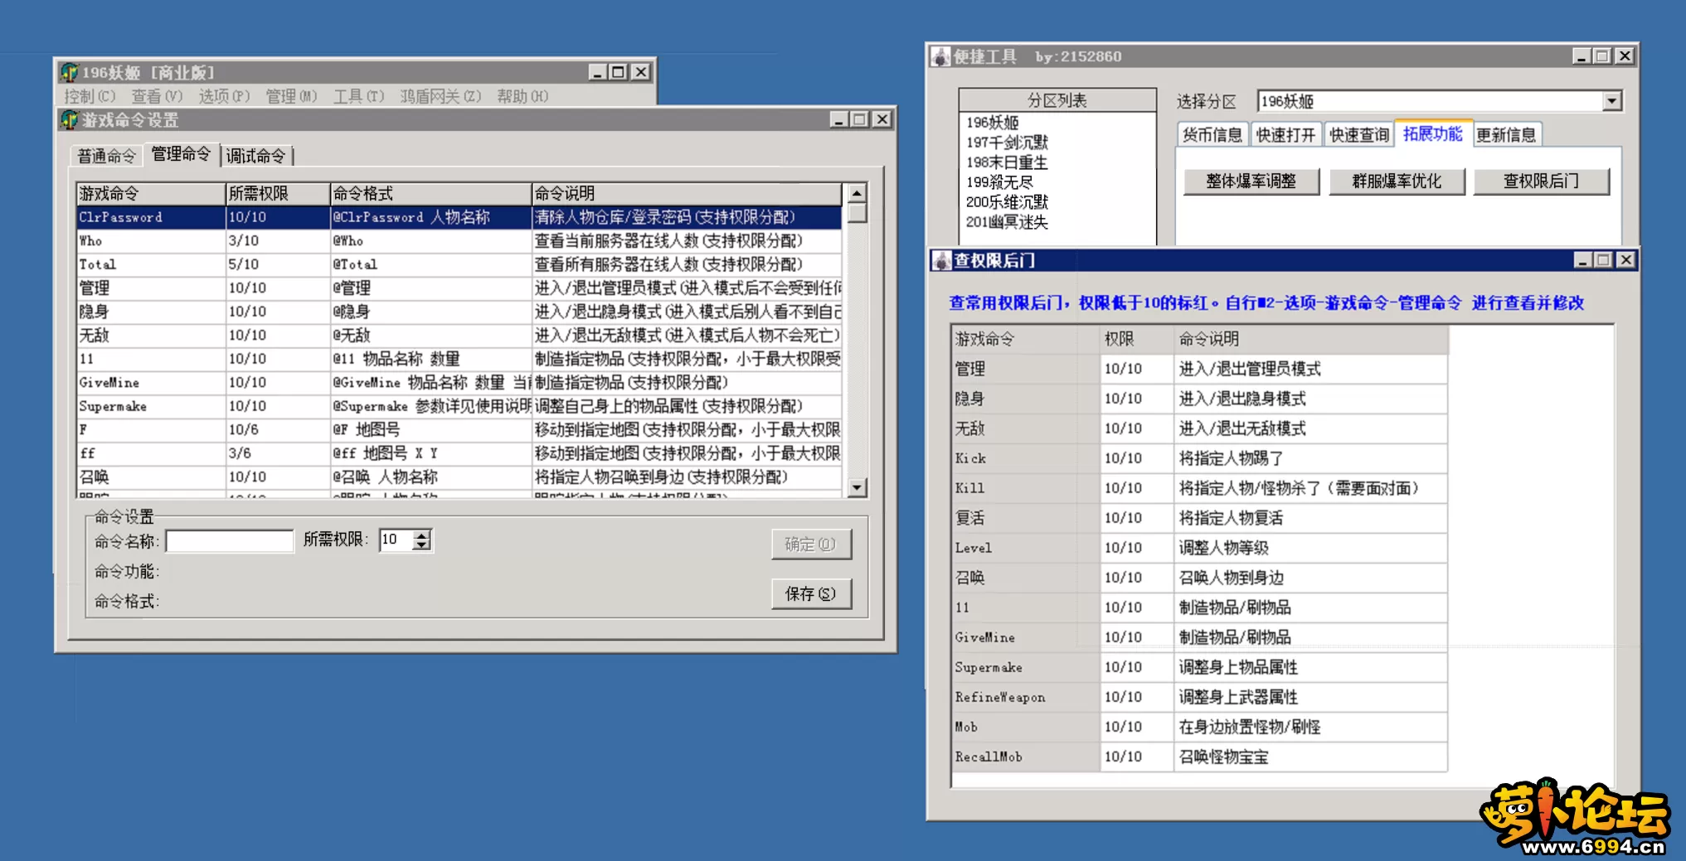This screenshot has width=1686, height=861.
Task: Select the Supermake row in command settings
Action: click(x=459, y=406)
